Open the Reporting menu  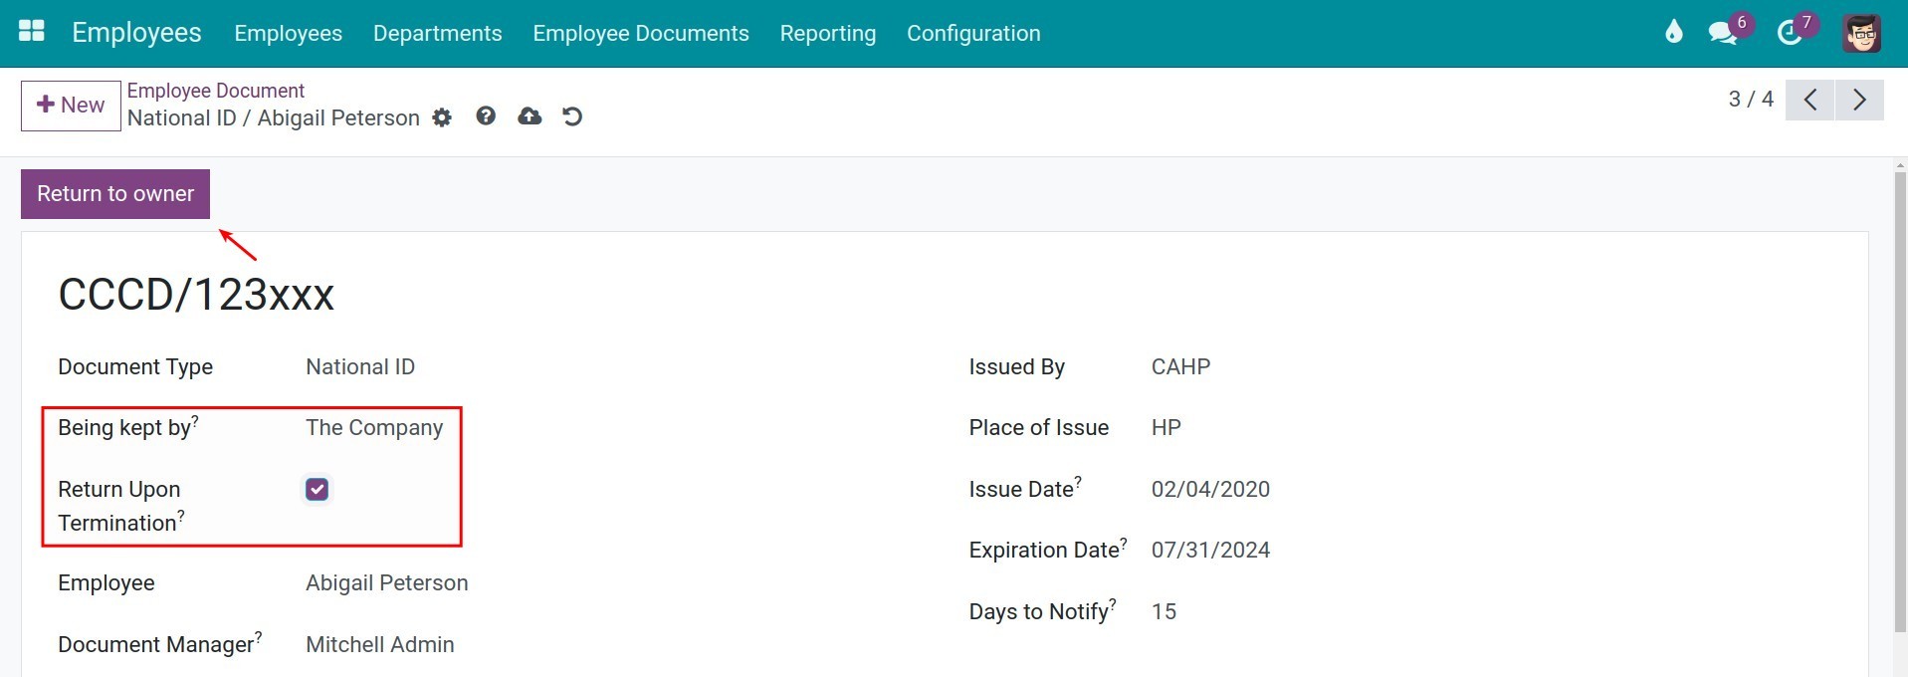click(x=827, y=33)
